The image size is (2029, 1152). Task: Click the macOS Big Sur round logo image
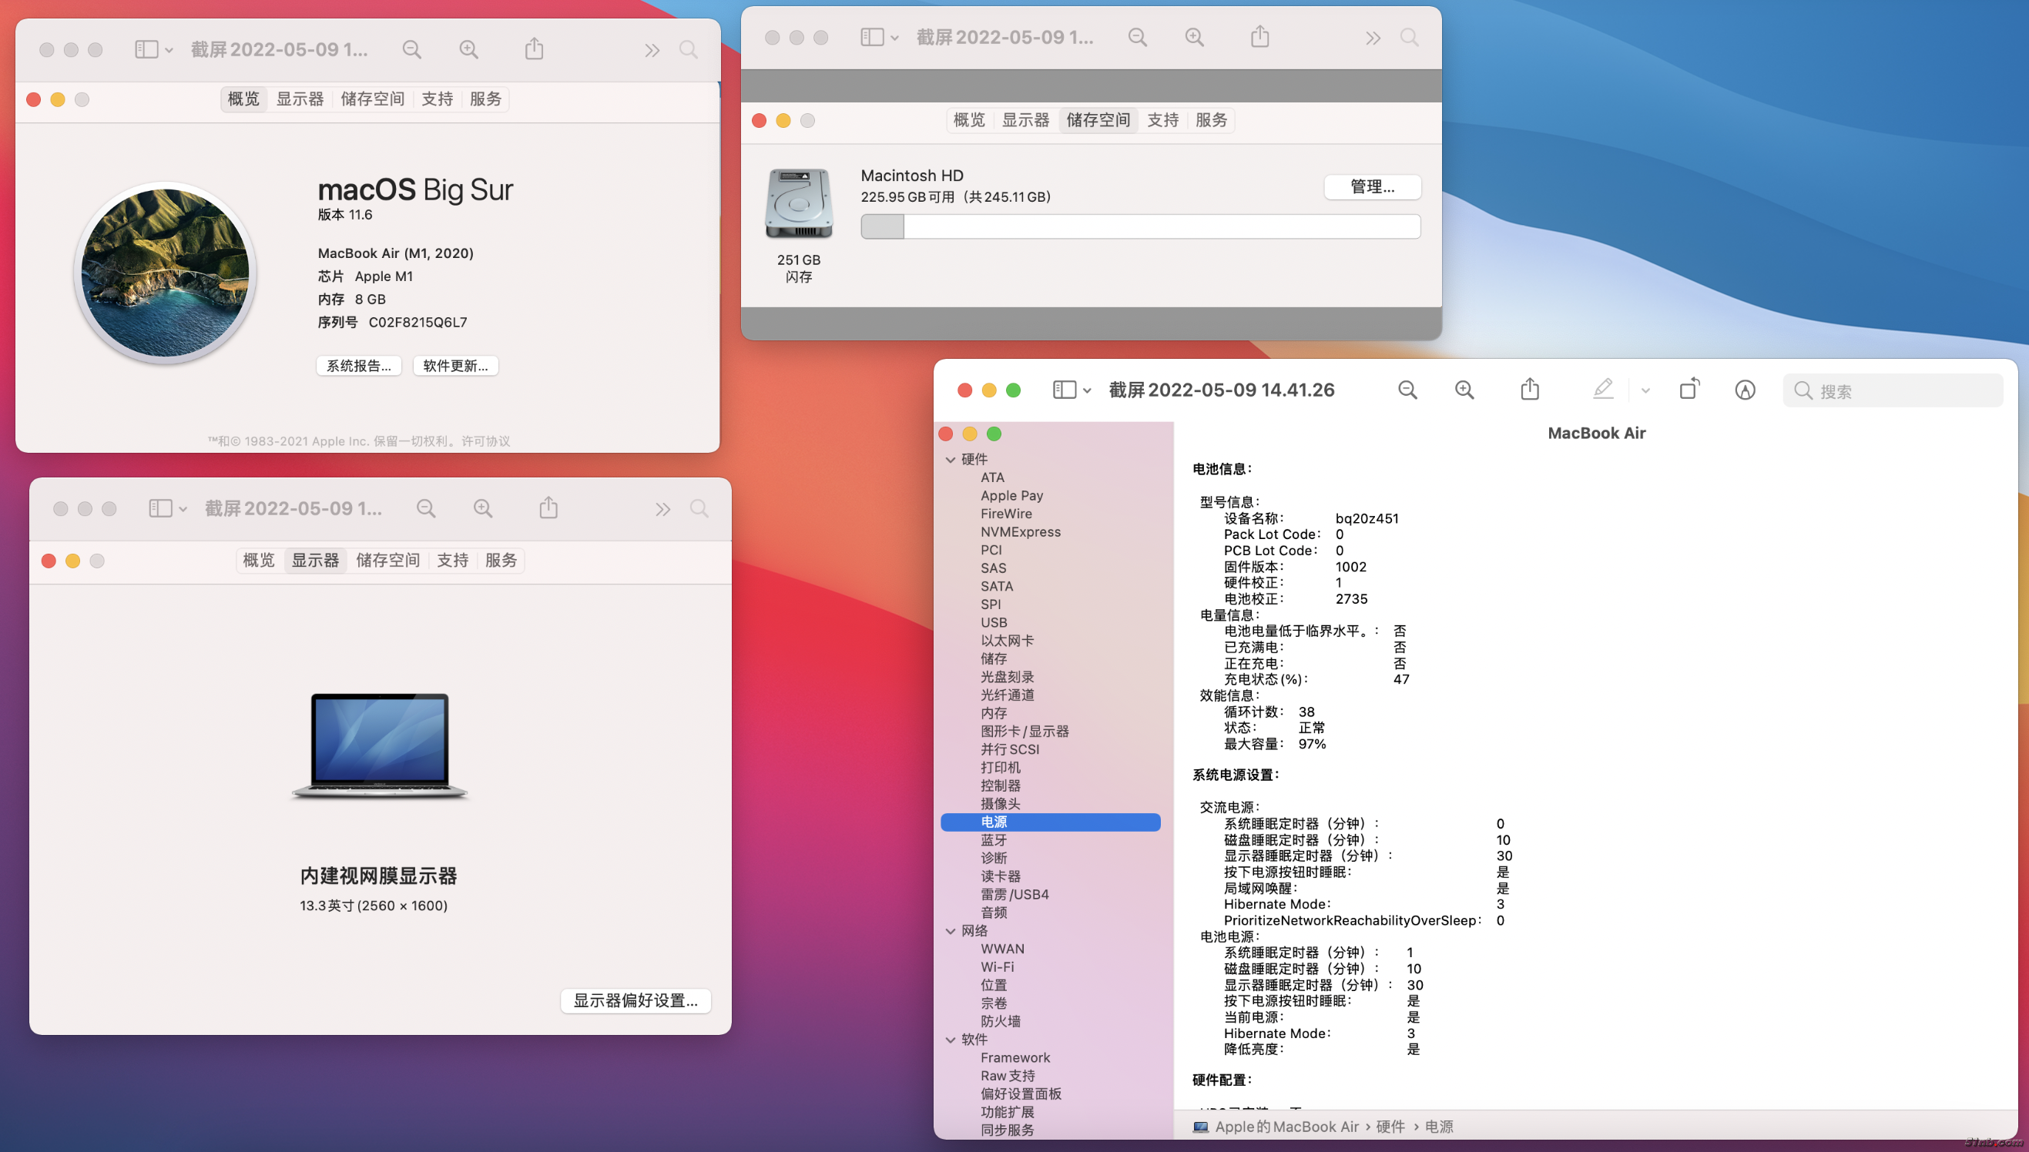pos(166,273)
